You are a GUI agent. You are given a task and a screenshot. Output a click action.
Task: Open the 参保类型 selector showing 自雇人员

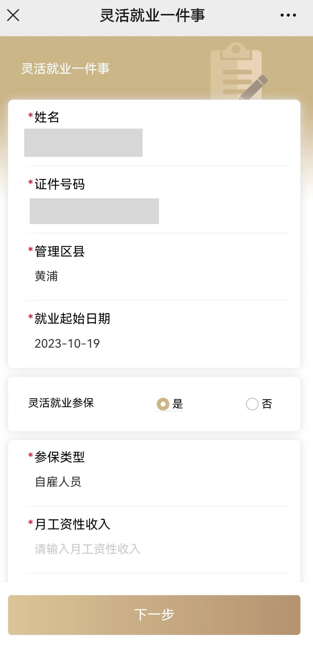pyautogui.click(x=58, y=482)
